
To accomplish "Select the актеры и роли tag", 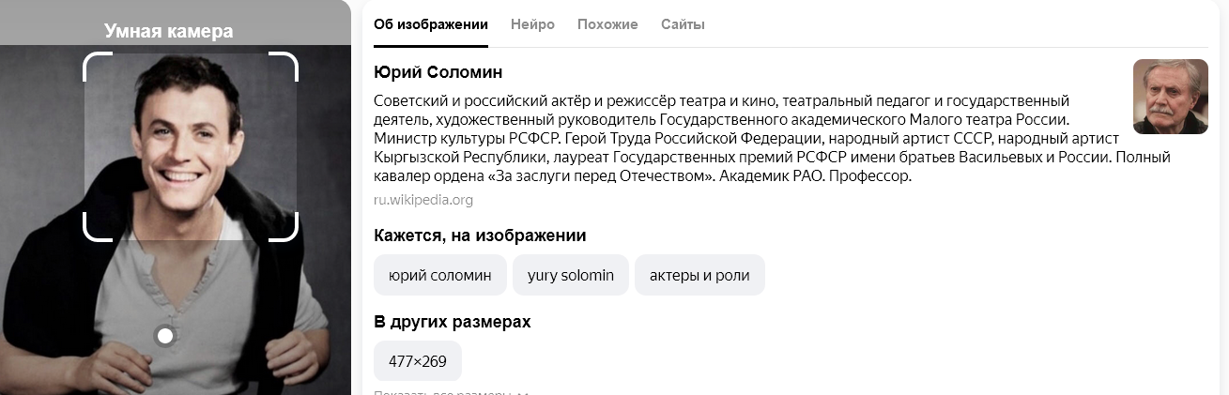I will click(699, 275).
